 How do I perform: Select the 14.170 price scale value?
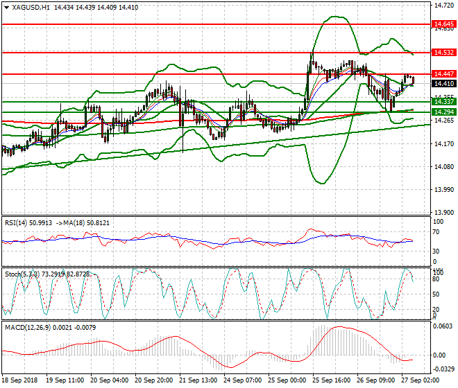(444, 144)
